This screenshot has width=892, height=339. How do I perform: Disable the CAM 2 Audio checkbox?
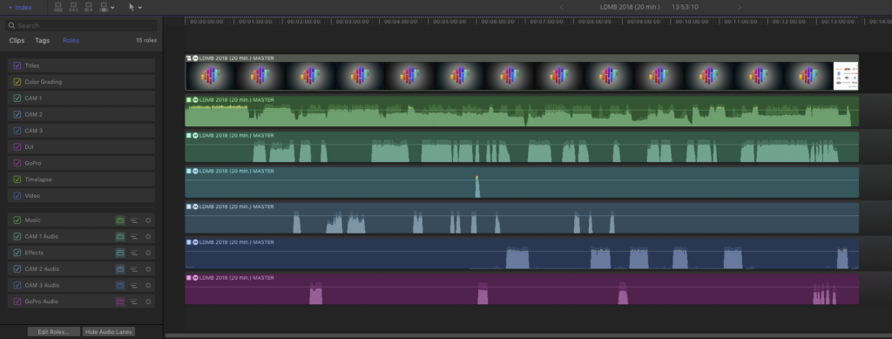click(17, 269)
